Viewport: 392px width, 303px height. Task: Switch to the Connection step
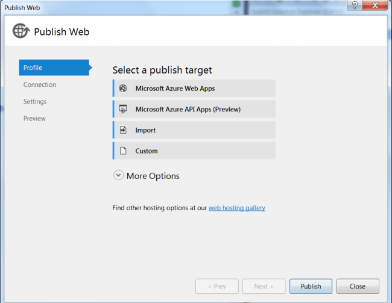[x=40, y=84]
